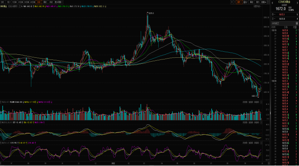
Task: Click 加指标 in the MACD panel
Action: [x=251, y=122]
